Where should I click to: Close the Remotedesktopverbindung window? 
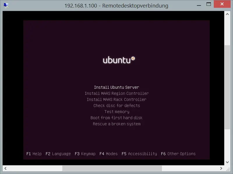coord(222,4)
